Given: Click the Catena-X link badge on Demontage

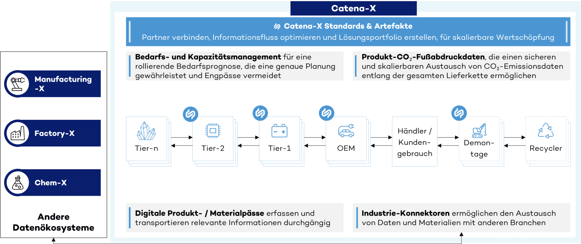Looking at the screenshot, I should pyautogui.click(x=459, y=113).
